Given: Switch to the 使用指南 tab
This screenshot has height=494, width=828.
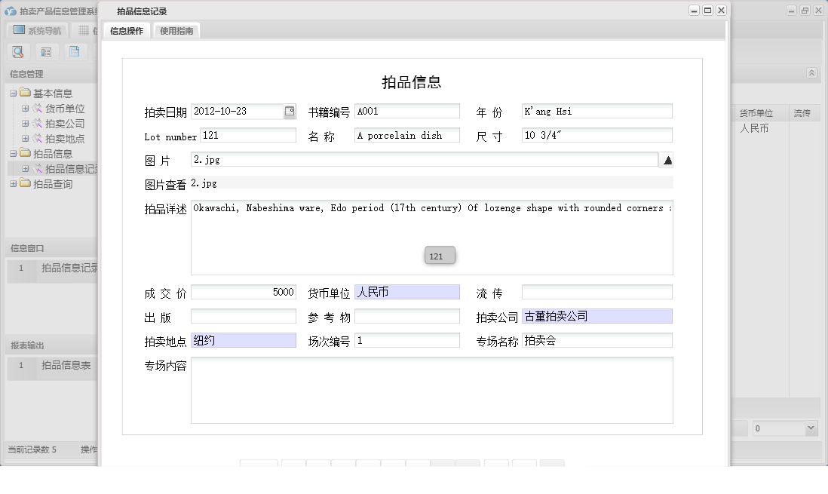Looking at the screenshot, I should [x=175, y=31].
